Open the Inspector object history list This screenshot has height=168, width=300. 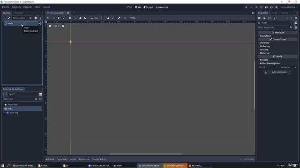pos(296,18)
